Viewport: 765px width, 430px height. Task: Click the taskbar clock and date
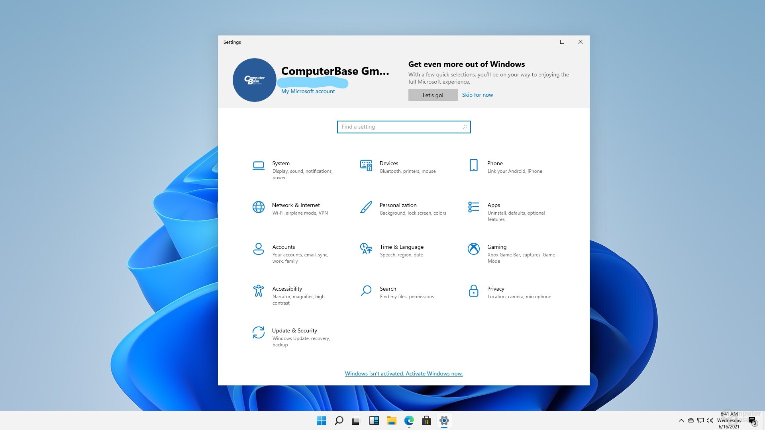click(729, 420)
